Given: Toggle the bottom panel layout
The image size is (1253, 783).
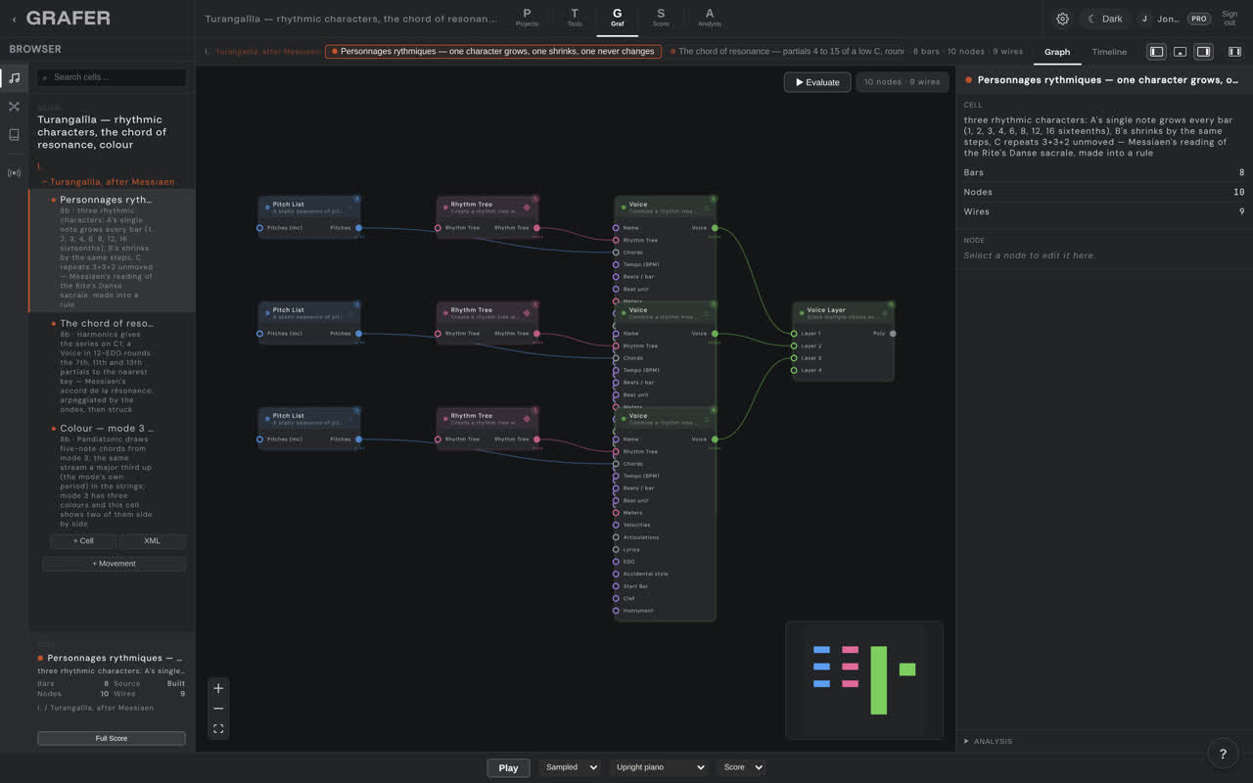Looking at the screenshot, I should click(1180, 52).
